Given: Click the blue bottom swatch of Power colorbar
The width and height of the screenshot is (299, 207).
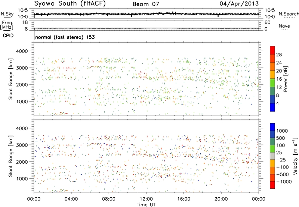Looking at the screenshot, I should click(x=272, y=107).
